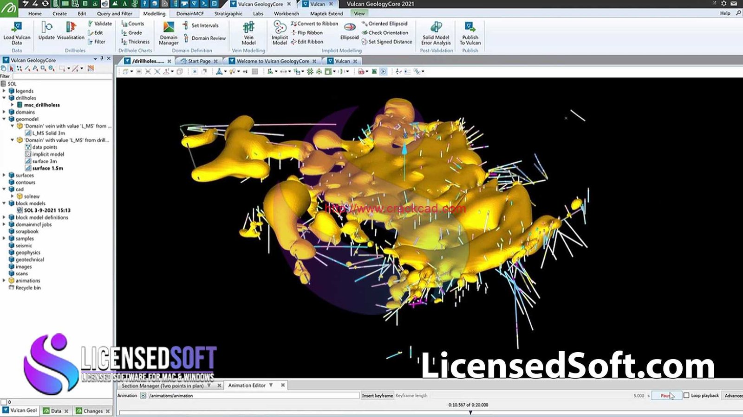
Task: Click the Help menu link
Action: [725, 13]
